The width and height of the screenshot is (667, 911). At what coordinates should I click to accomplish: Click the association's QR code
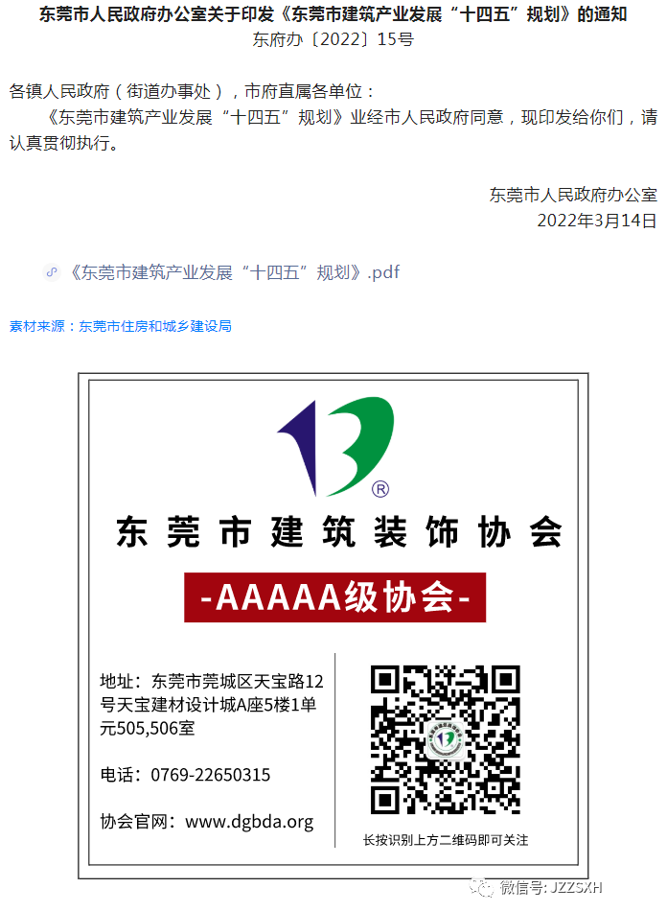pyautogui.click(x=446, y=739)
